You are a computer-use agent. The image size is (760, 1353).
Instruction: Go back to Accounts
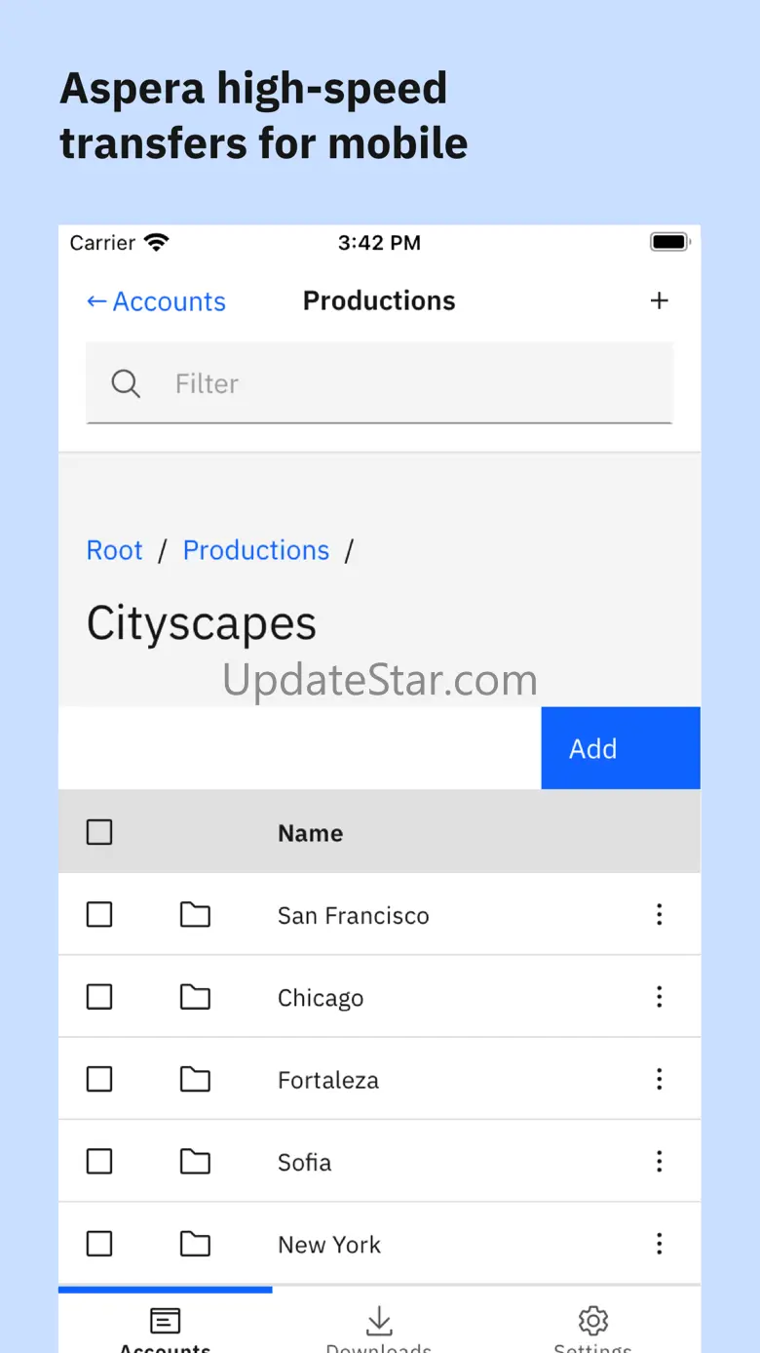click(156, 301)
